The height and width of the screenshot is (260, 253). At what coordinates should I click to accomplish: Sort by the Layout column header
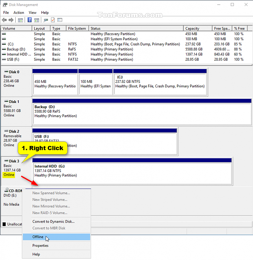(x=41, y=28)
